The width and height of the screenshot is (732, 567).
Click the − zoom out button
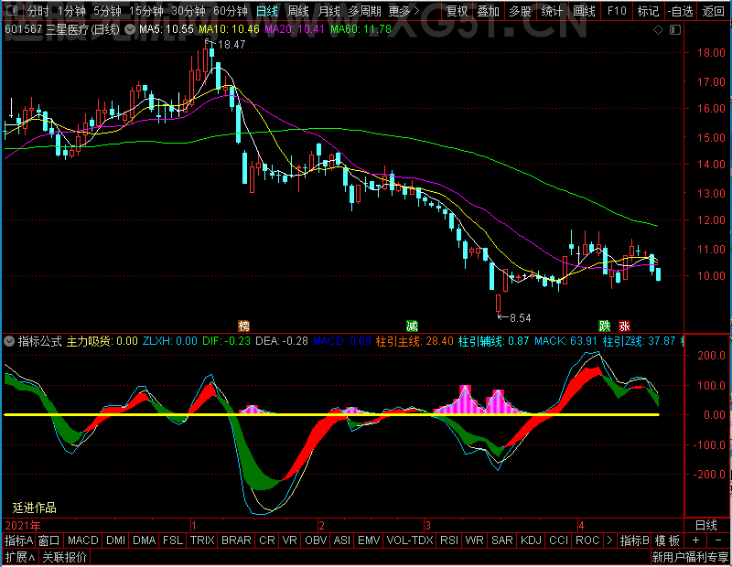click(x=718, y=540)
